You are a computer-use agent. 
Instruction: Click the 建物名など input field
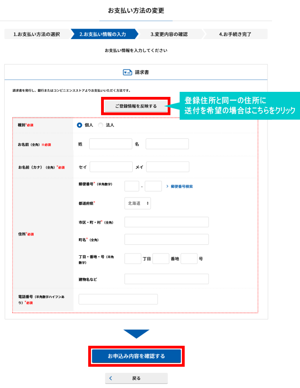point(167,279)
